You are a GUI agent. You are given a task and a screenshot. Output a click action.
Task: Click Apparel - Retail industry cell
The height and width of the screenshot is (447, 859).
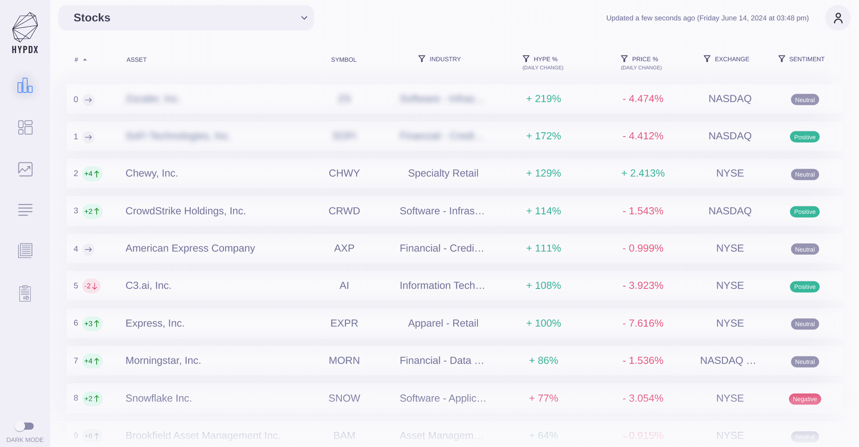pyautogui.click(x=443, y=323)
